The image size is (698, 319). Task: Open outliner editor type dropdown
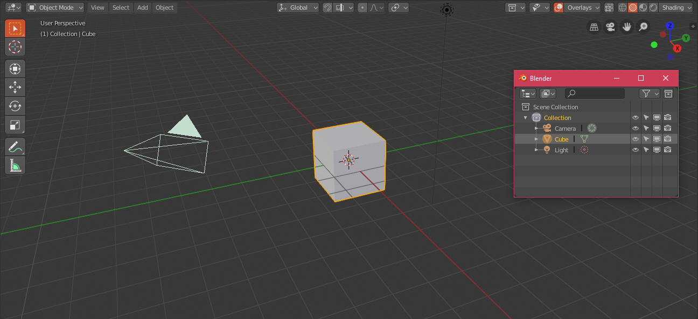tap(528, 94)
